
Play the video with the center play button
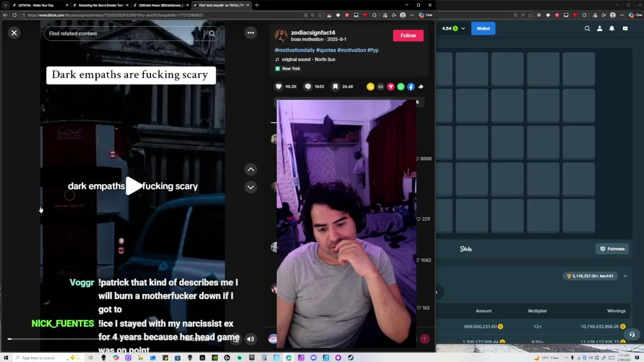click(133, 186)
